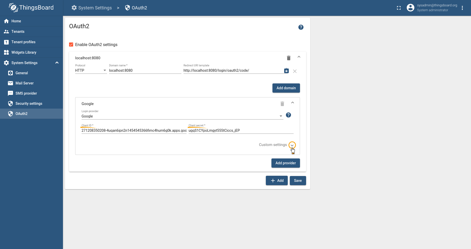Image resolution: width=471 pixels, height=249 pixels.
Task: Click the System Settings breadcrumb gear icon
Action: click(x=74, y=8)
